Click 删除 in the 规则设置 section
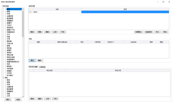Viewport: 172px width, 103px height. (47, 32)
